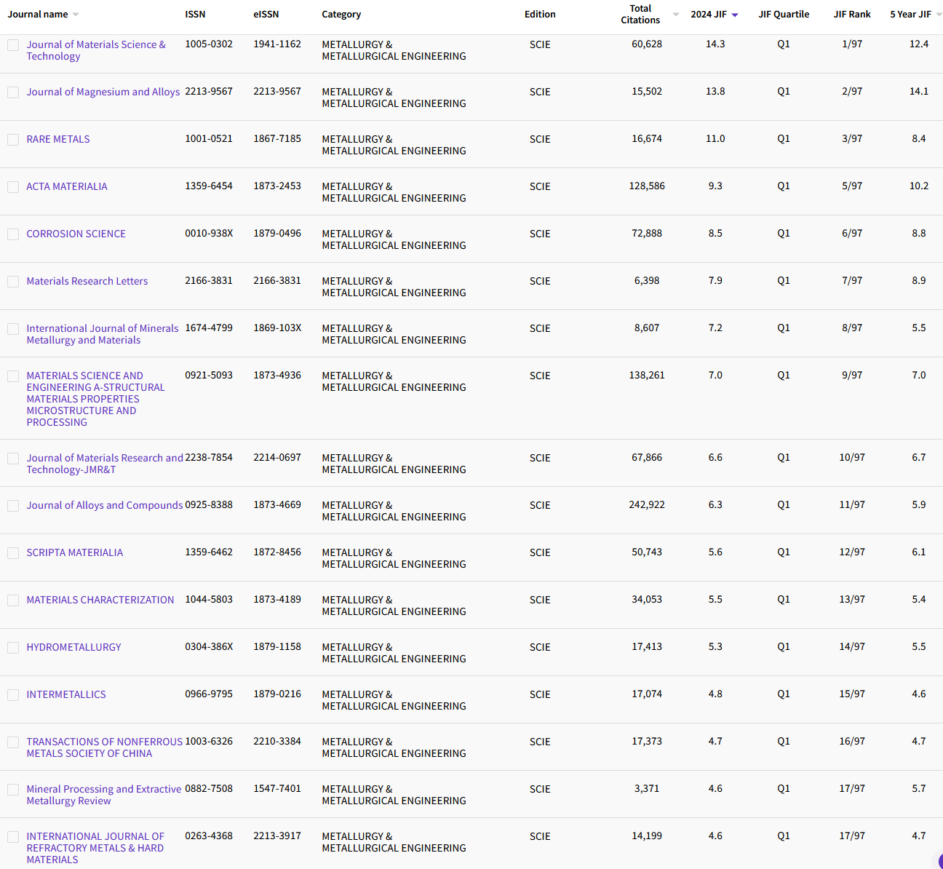943x869 pixels.
Task: Click the JIF Quartile column header
Action: coord(784,13)
